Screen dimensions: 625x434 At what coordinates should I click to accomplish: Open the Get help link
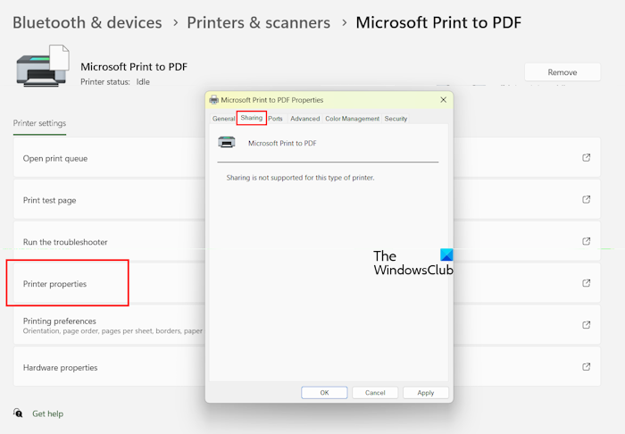click(48, 413)
